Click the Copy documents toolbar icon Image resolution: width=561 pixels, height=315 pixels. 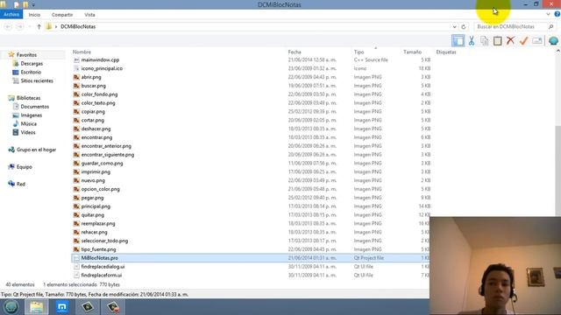click(485, 41)
